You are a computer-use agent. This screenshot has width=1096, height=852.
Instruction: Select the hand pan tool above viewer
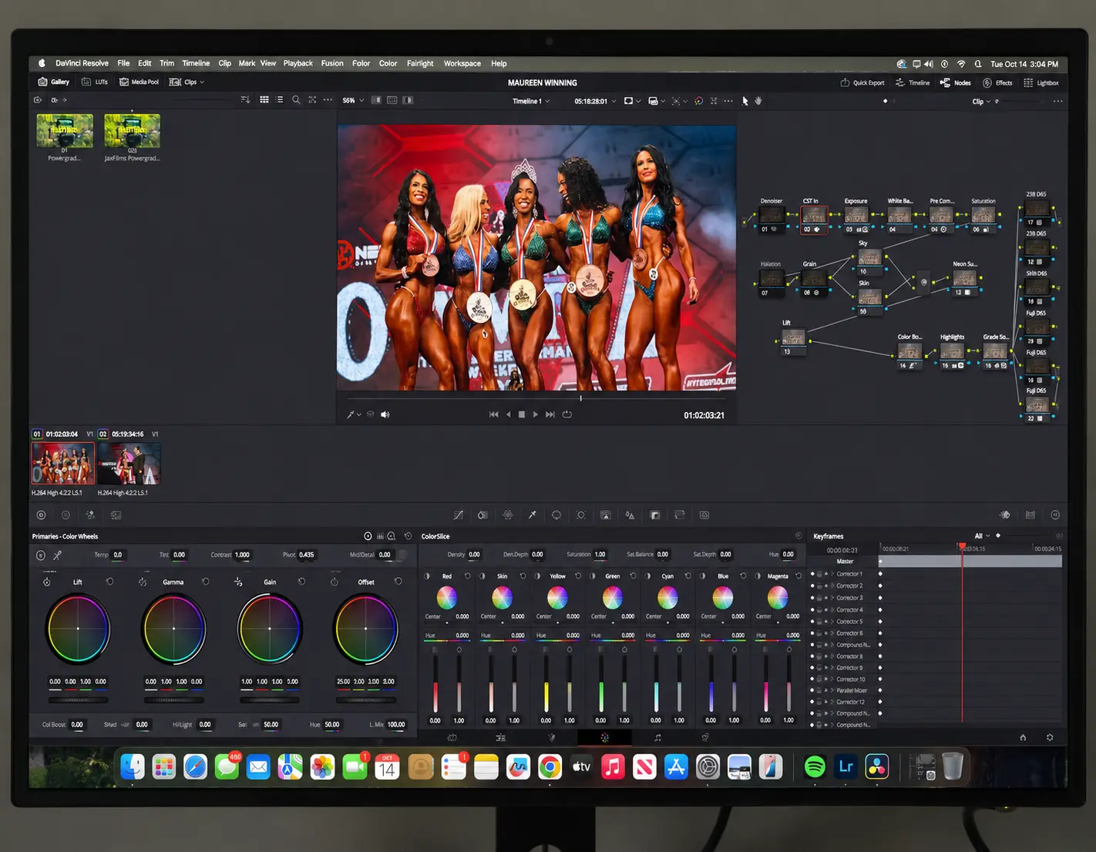tap(758, 101)
